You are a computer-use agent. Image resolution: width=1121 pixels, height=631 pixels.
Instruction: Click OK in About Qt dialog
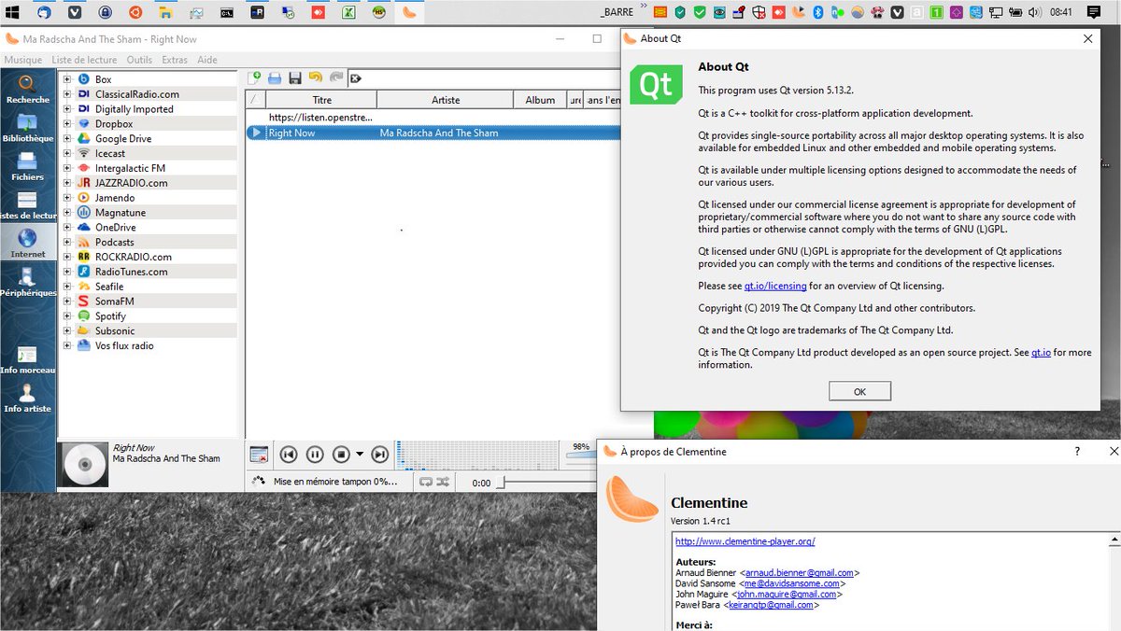pos(859,391)
